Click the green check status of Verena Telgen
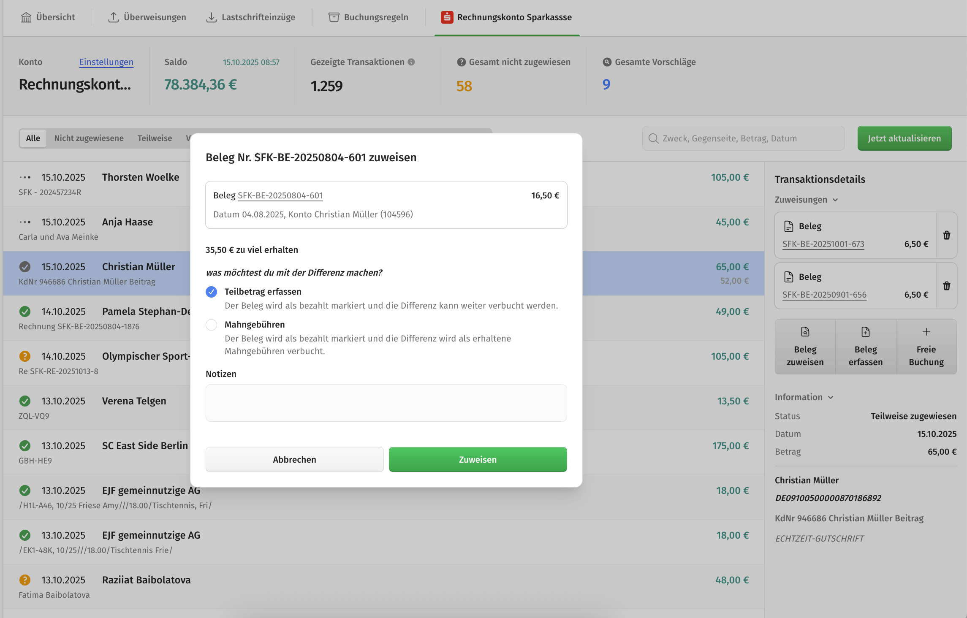Screen dimensions: 967x618 point(25,401)
